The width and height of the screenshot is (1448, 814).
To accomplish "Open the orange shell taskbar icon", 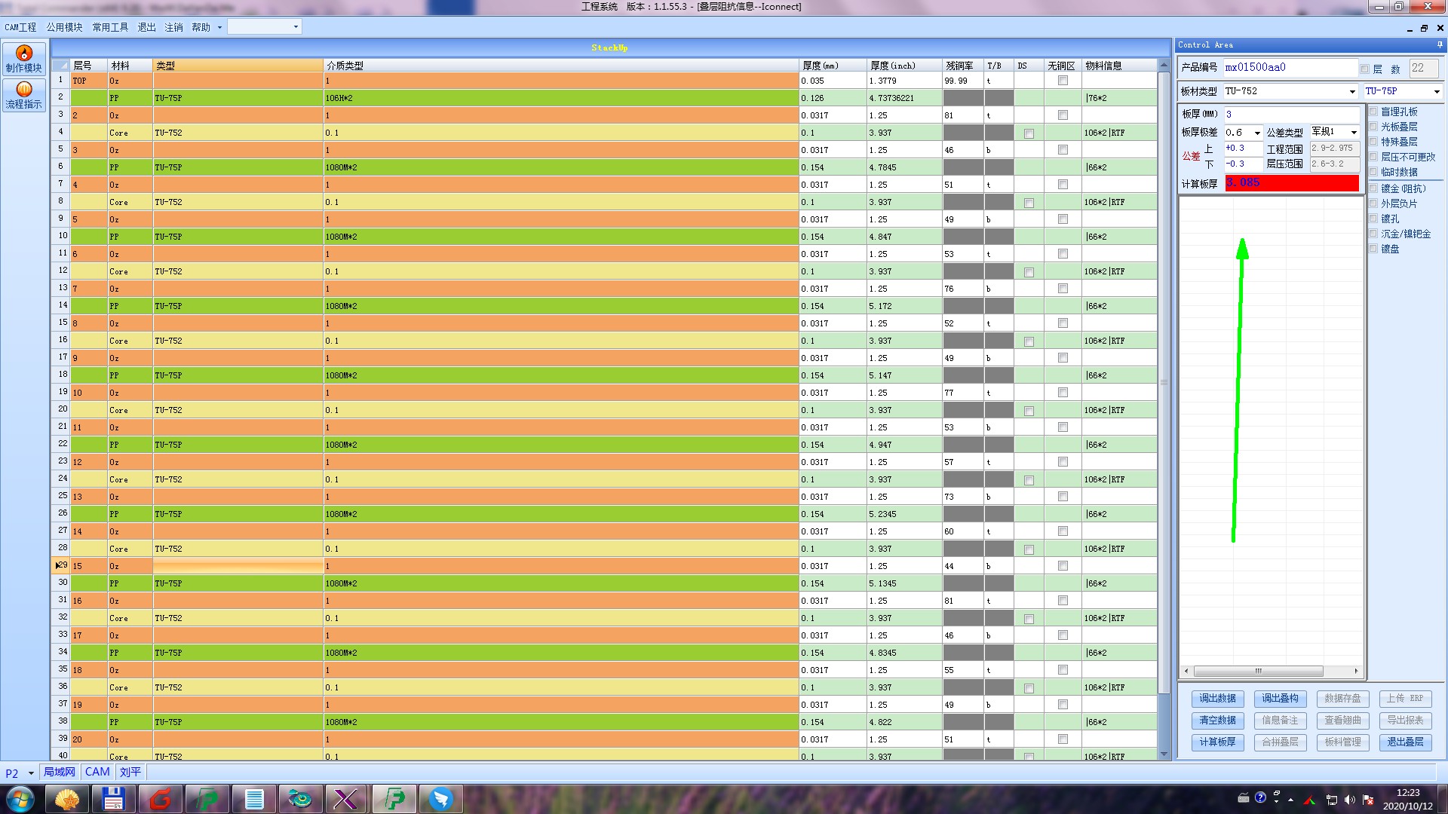I will point(67,798).
